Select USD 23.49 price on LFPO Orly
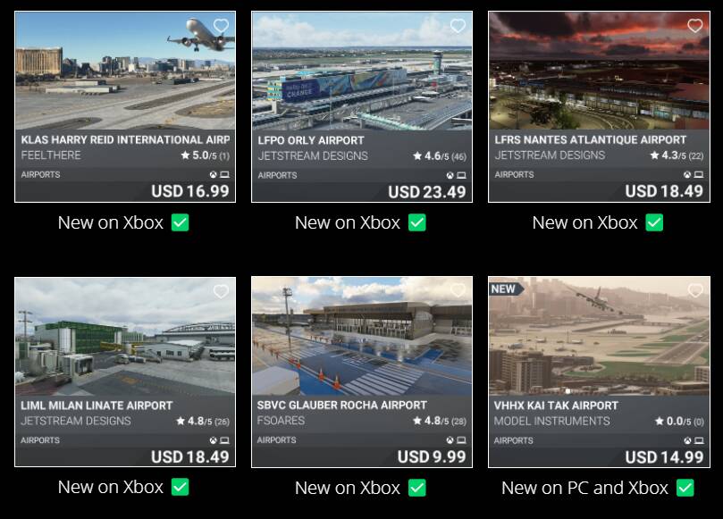Image resolution: width=723 pixels, height=519 pixels. (x=426, y=191)
